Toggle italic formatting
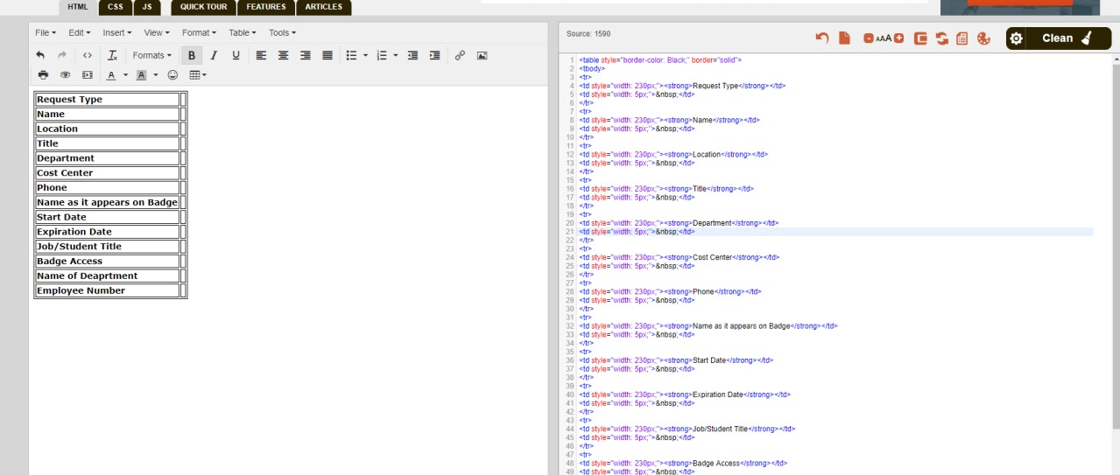Viewport: 1120px width, 475px height. click(x=214, y=55)
